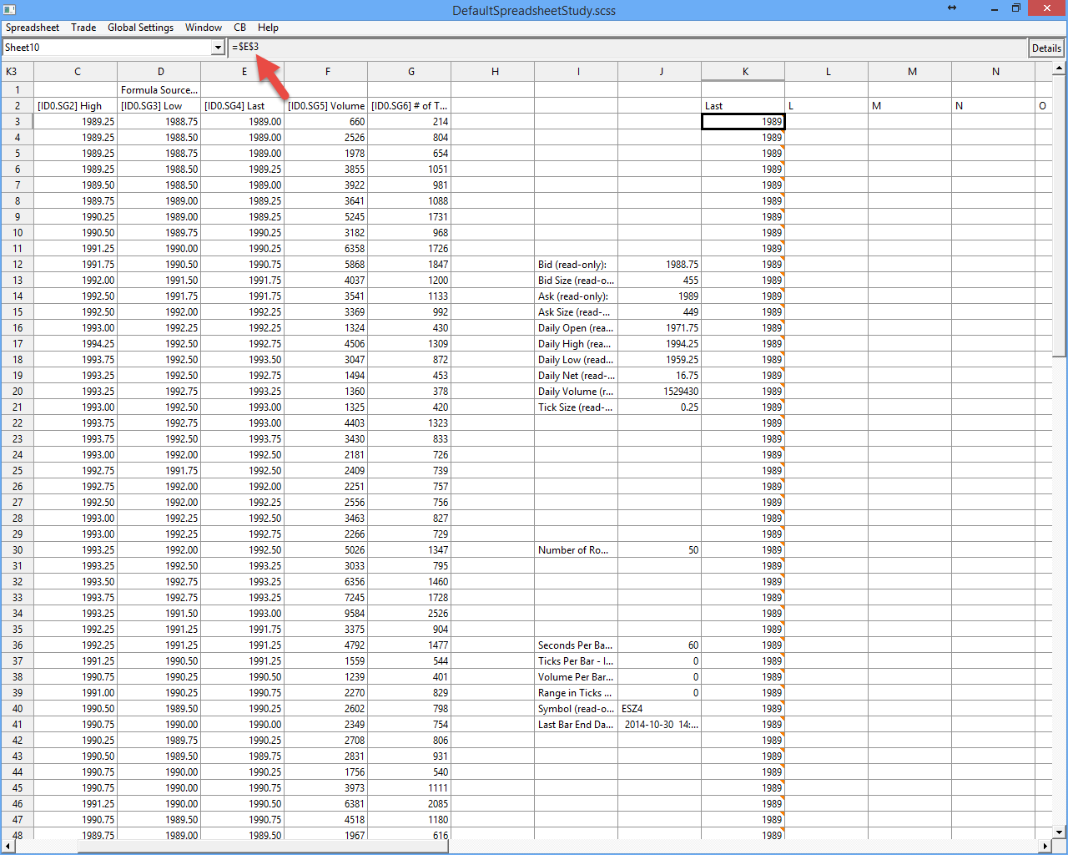Screen dimensions: 1068x855
Task: Select the "Volume Per Bar..." label cell
Action: (577, 677)
